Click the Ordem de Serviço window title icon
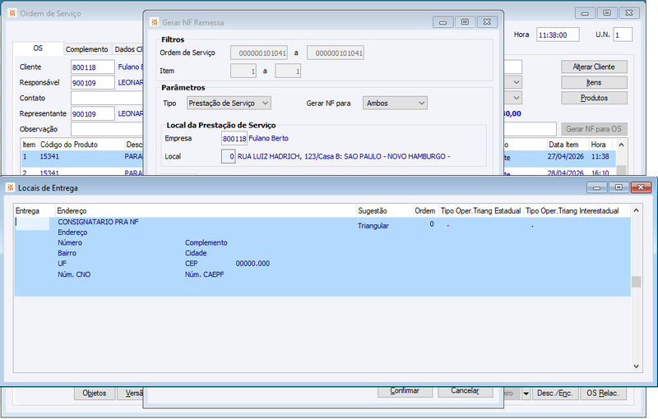Image resolution: width=658 pixels, height=419 pixels. point(12,13)
